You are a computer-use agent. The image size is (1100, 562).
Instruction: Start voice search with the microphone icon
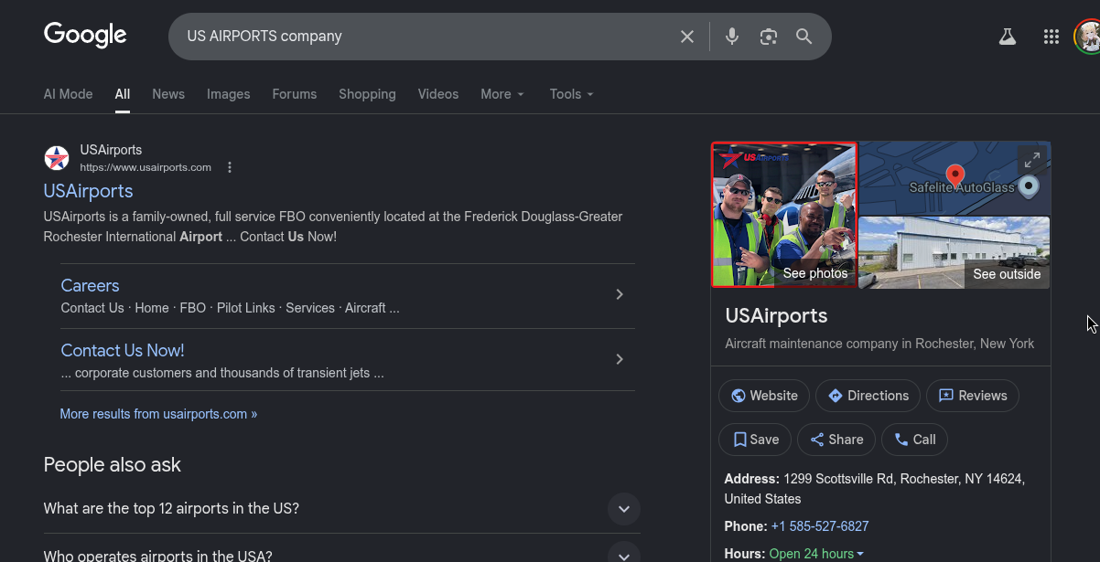732,37
